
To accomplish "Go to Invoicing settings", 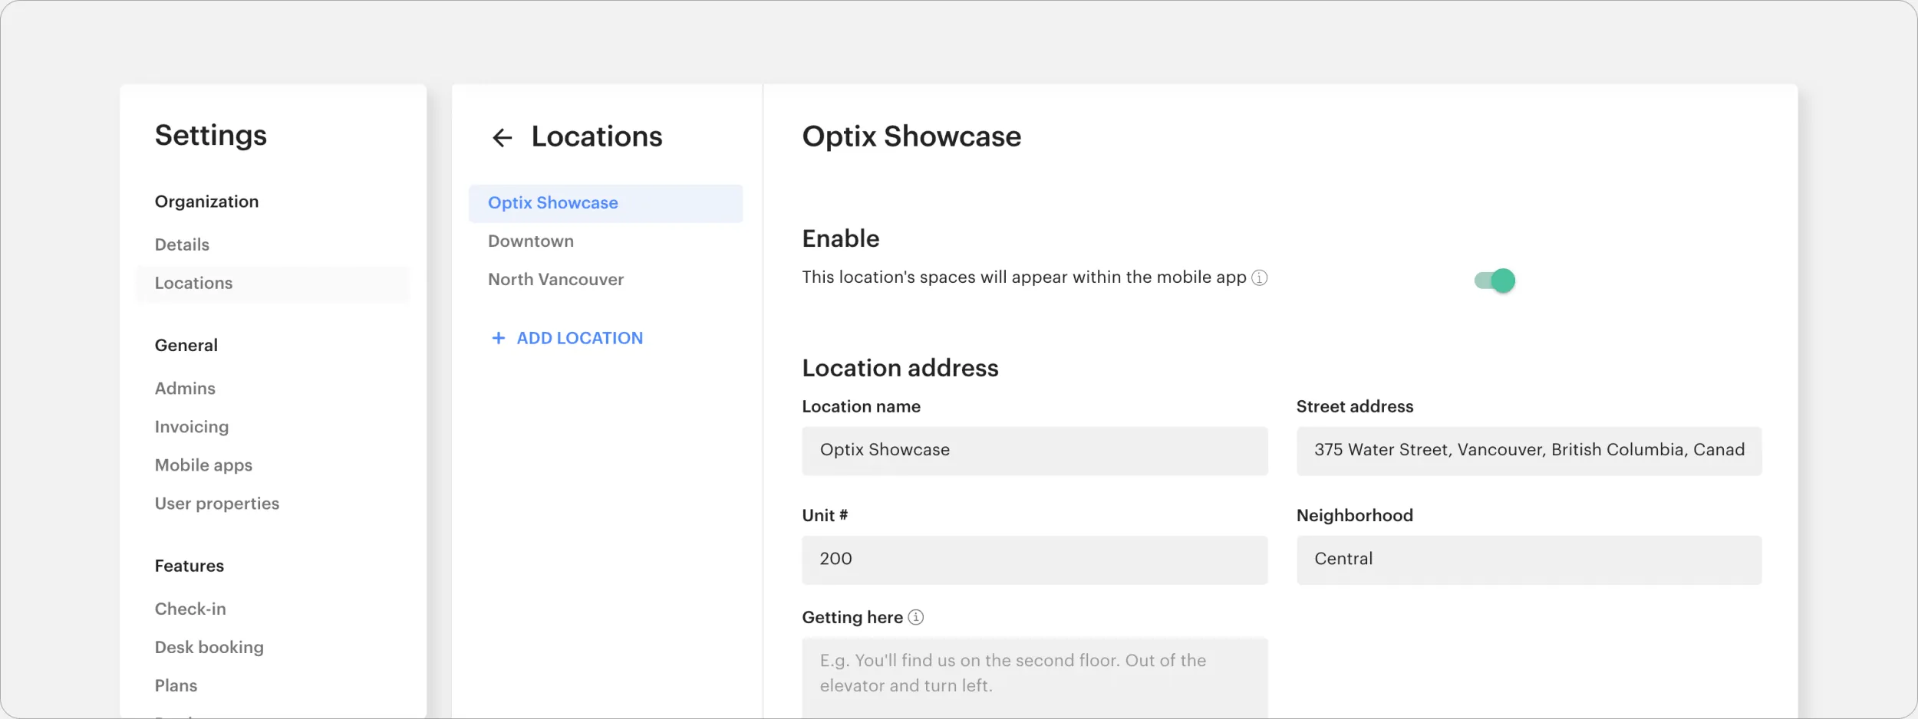I will [192, 427].
